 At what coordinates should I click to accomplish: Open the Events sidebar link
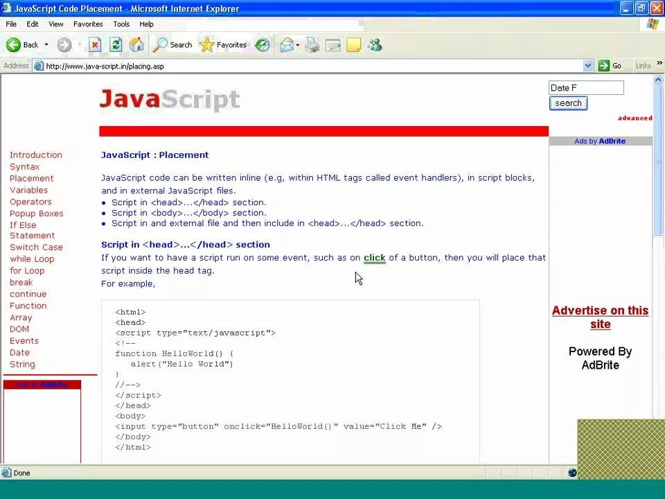tap(24, 341)
